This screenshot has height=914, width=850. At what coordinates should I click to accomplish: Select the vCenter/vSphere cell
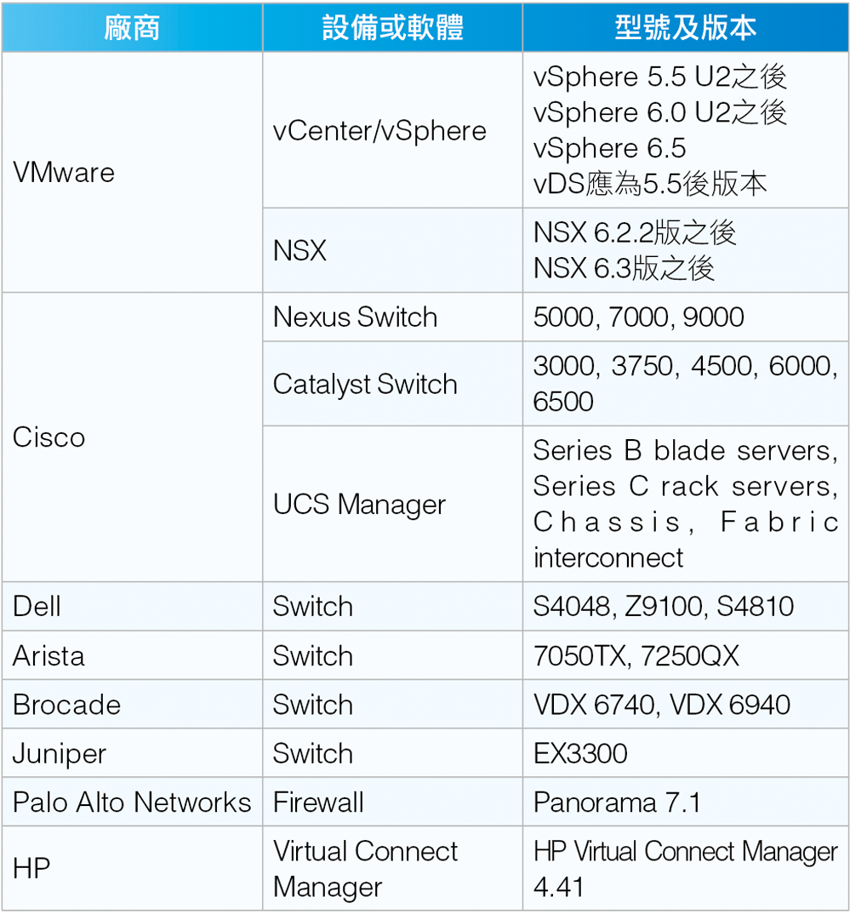pyautogui.click(x=392, y=130)
